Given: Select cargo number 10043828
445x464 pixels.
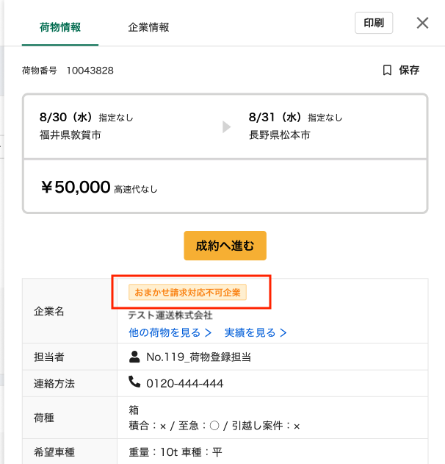Looking at the screenshot, I should tap(90, 71).
